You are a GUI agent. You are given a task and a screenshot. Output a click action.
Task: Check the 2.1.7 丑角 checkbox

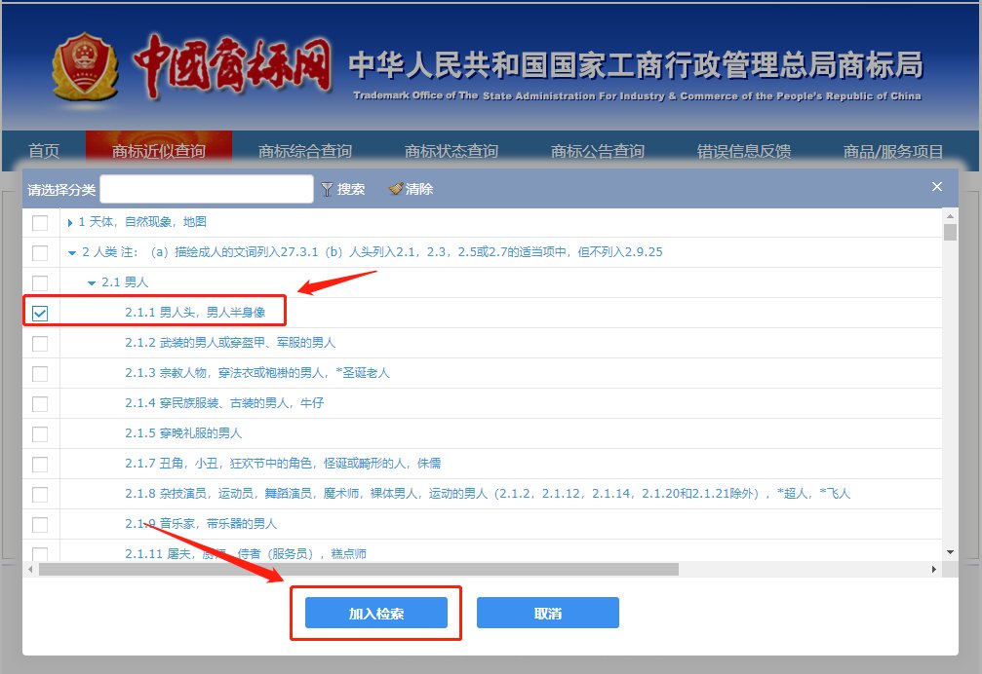39,463
